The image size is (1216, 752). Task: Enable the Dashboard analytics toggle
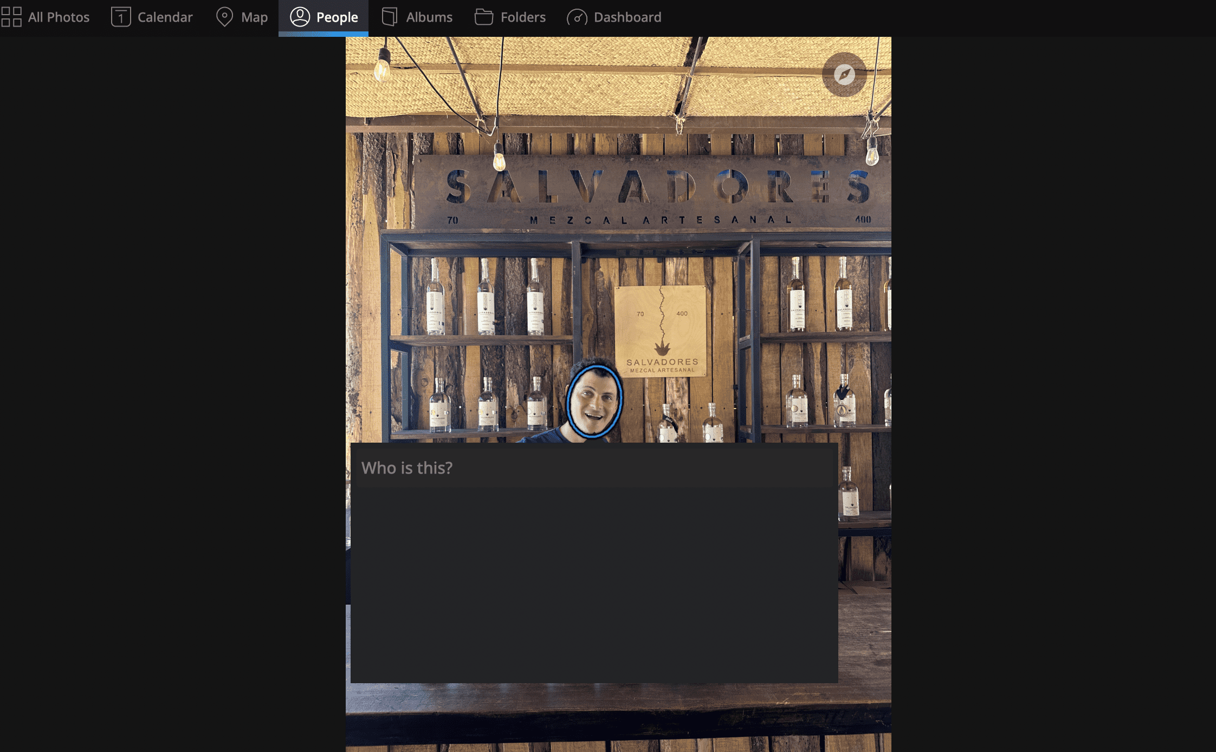614,16
